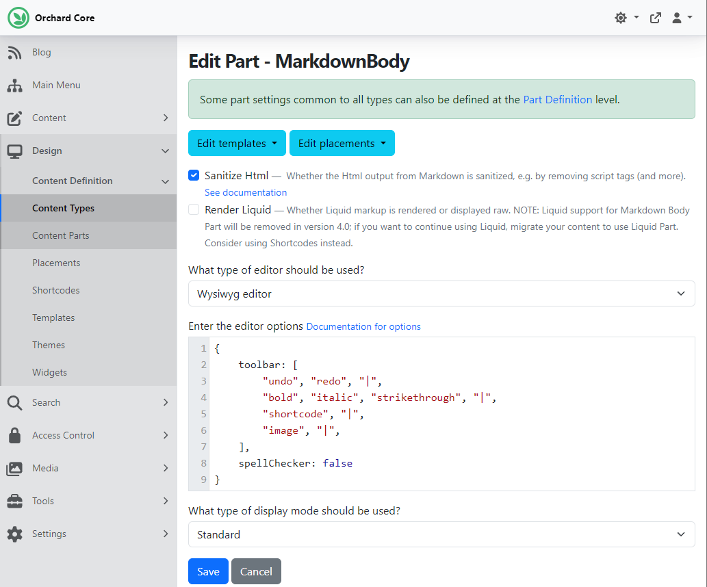This screenshot has width=707, height=587.
Task: Click the Content pencil-edit icon
Action: pyautogui.click(x=14, y=118)
